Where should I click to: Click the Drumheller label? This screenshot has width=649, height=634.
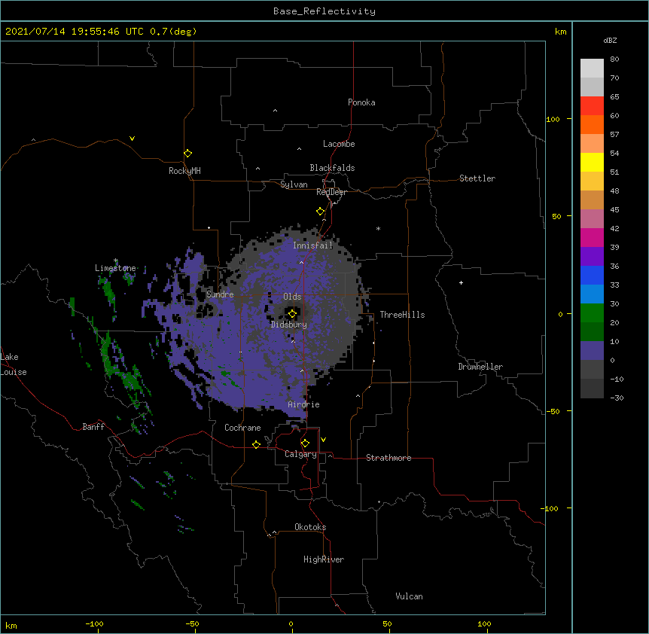click(480, 367)
